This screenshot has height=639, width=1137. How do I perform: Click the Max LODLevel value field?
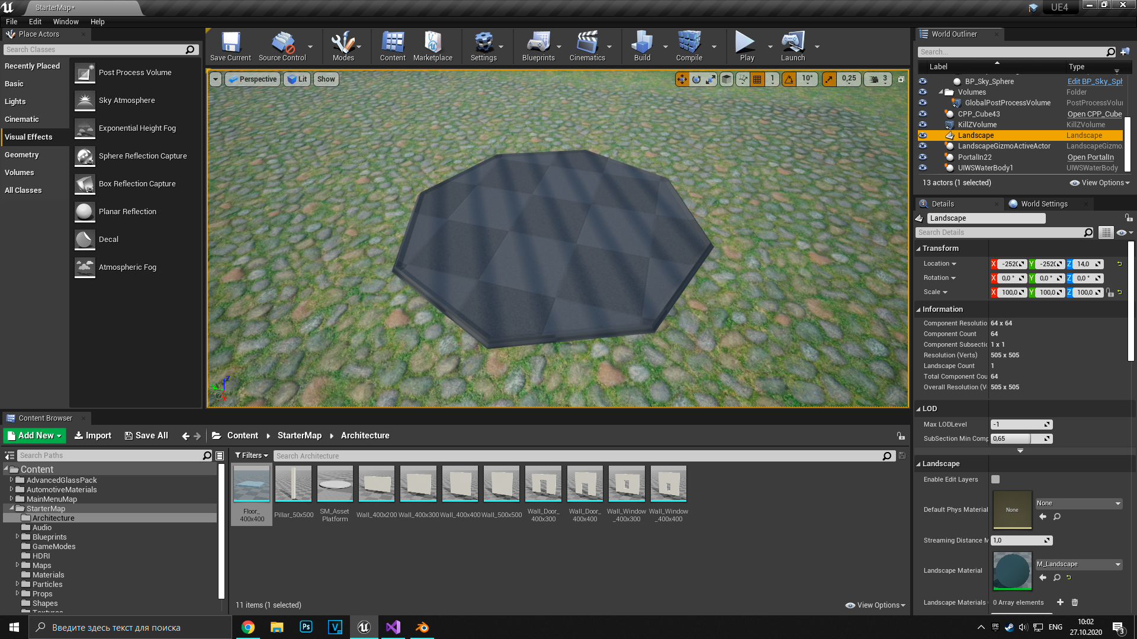tap(1021, 425)
